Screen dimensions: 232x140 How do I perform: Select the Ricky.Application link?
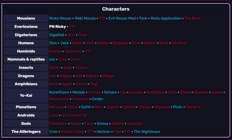tap(166, 18)
